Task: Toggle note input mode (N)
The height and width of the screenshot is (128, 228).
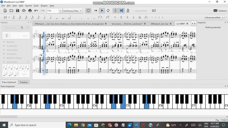Action: tap(5, 17)
